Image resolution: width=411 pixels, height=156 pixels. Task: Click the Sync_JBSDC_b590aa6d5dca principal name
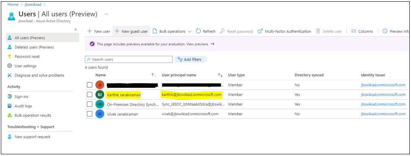tap(193, 104)
